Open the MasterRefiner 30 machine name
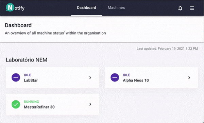204x123 pixels. tap(39, 107)
